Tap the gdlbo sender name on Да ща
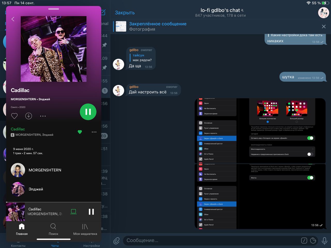The width and height of the screenshot is (331, 248). (x=134, y=50)
